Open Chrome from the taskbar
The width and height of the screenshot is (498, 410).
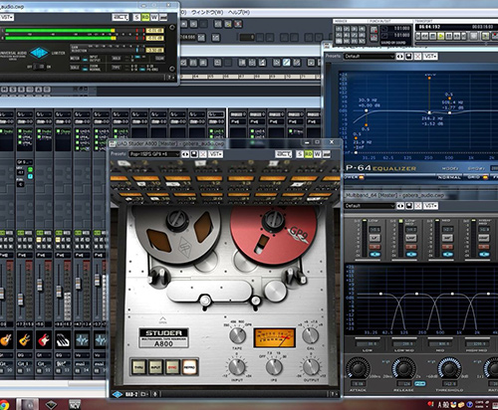[x=4, y=405]
